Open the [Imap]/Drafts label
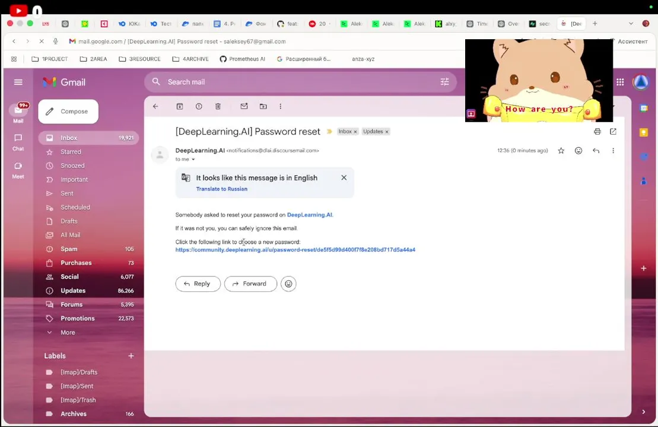The height and width of the screenshot is (427, 658). 88,372
